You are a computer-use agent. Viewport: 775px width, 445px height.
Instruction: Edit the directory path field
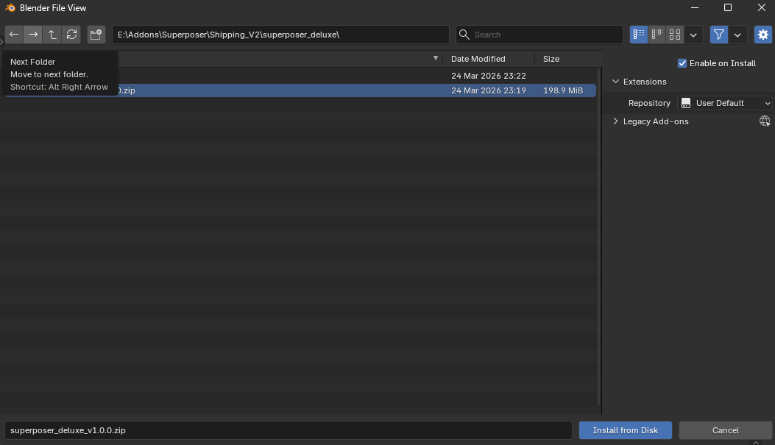tap(280, 35)
